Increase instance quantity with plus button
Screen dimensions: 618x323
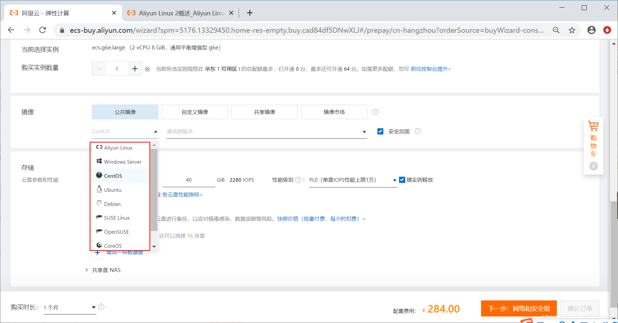tap(135, 68)
